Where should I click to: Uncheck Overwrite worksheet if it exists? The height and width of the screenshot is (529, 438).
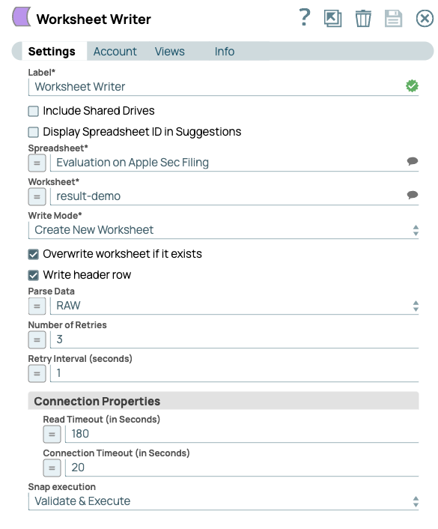(x=34, y=254)
